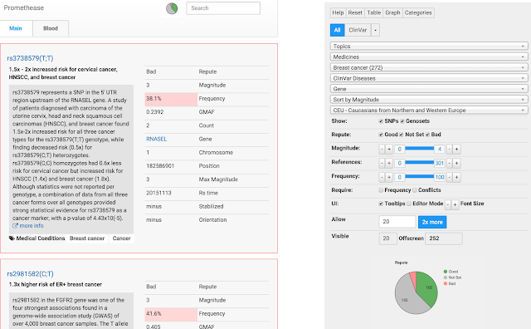Expand the Topics dropdown
Viewport: 531px width, 329px height.
click(429, 47)
